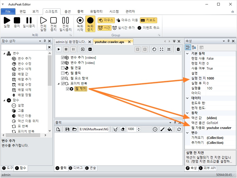The image size is (237, 178).
Task: Toggle the 키보드 recording option
Action: pyautogui.click(x=149, y=20)
